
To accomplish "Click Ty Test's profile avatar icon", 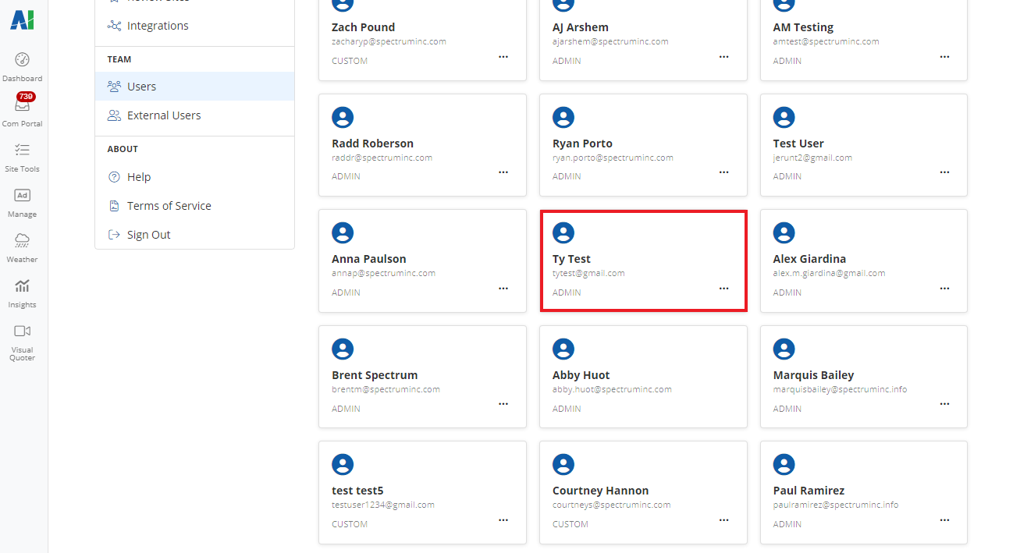I will [563, 232].
